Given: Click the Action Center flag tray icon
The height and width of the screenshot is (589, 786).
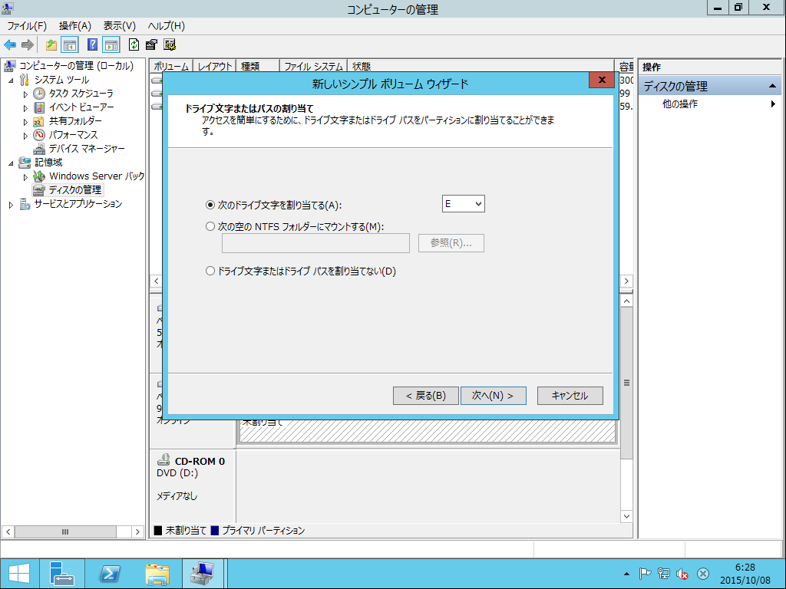Looking at the screenshot, I should (645, 574).
